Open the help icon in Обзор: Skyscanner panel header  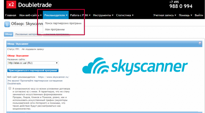pyautogui.click(x=200, y=43)
